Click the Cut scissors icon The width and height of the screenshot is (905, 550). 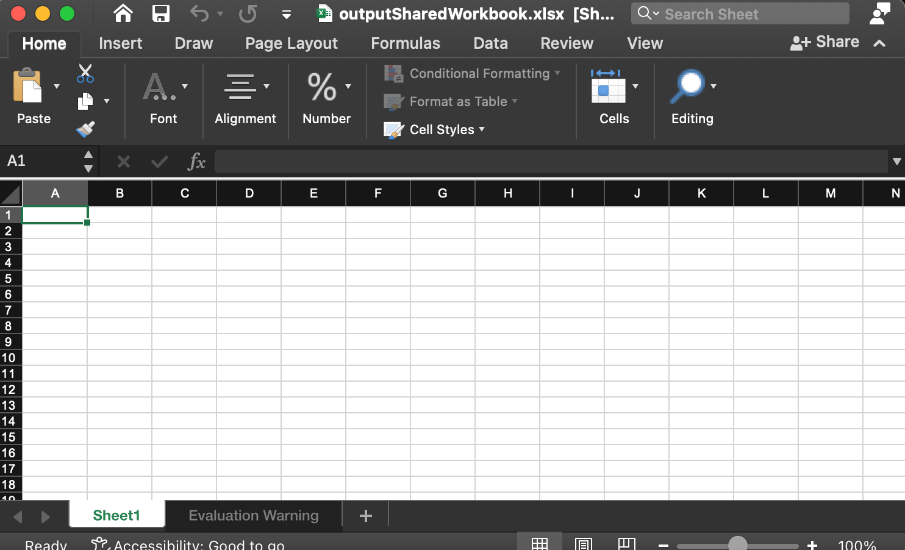pos(85,73)
